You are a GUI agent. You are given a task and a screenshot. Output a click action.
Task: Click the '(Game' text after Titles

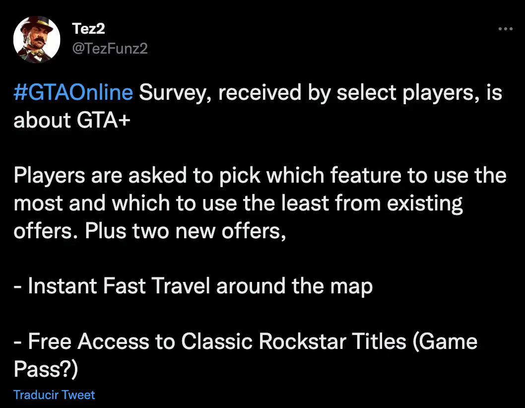click(x=445, y=341)
